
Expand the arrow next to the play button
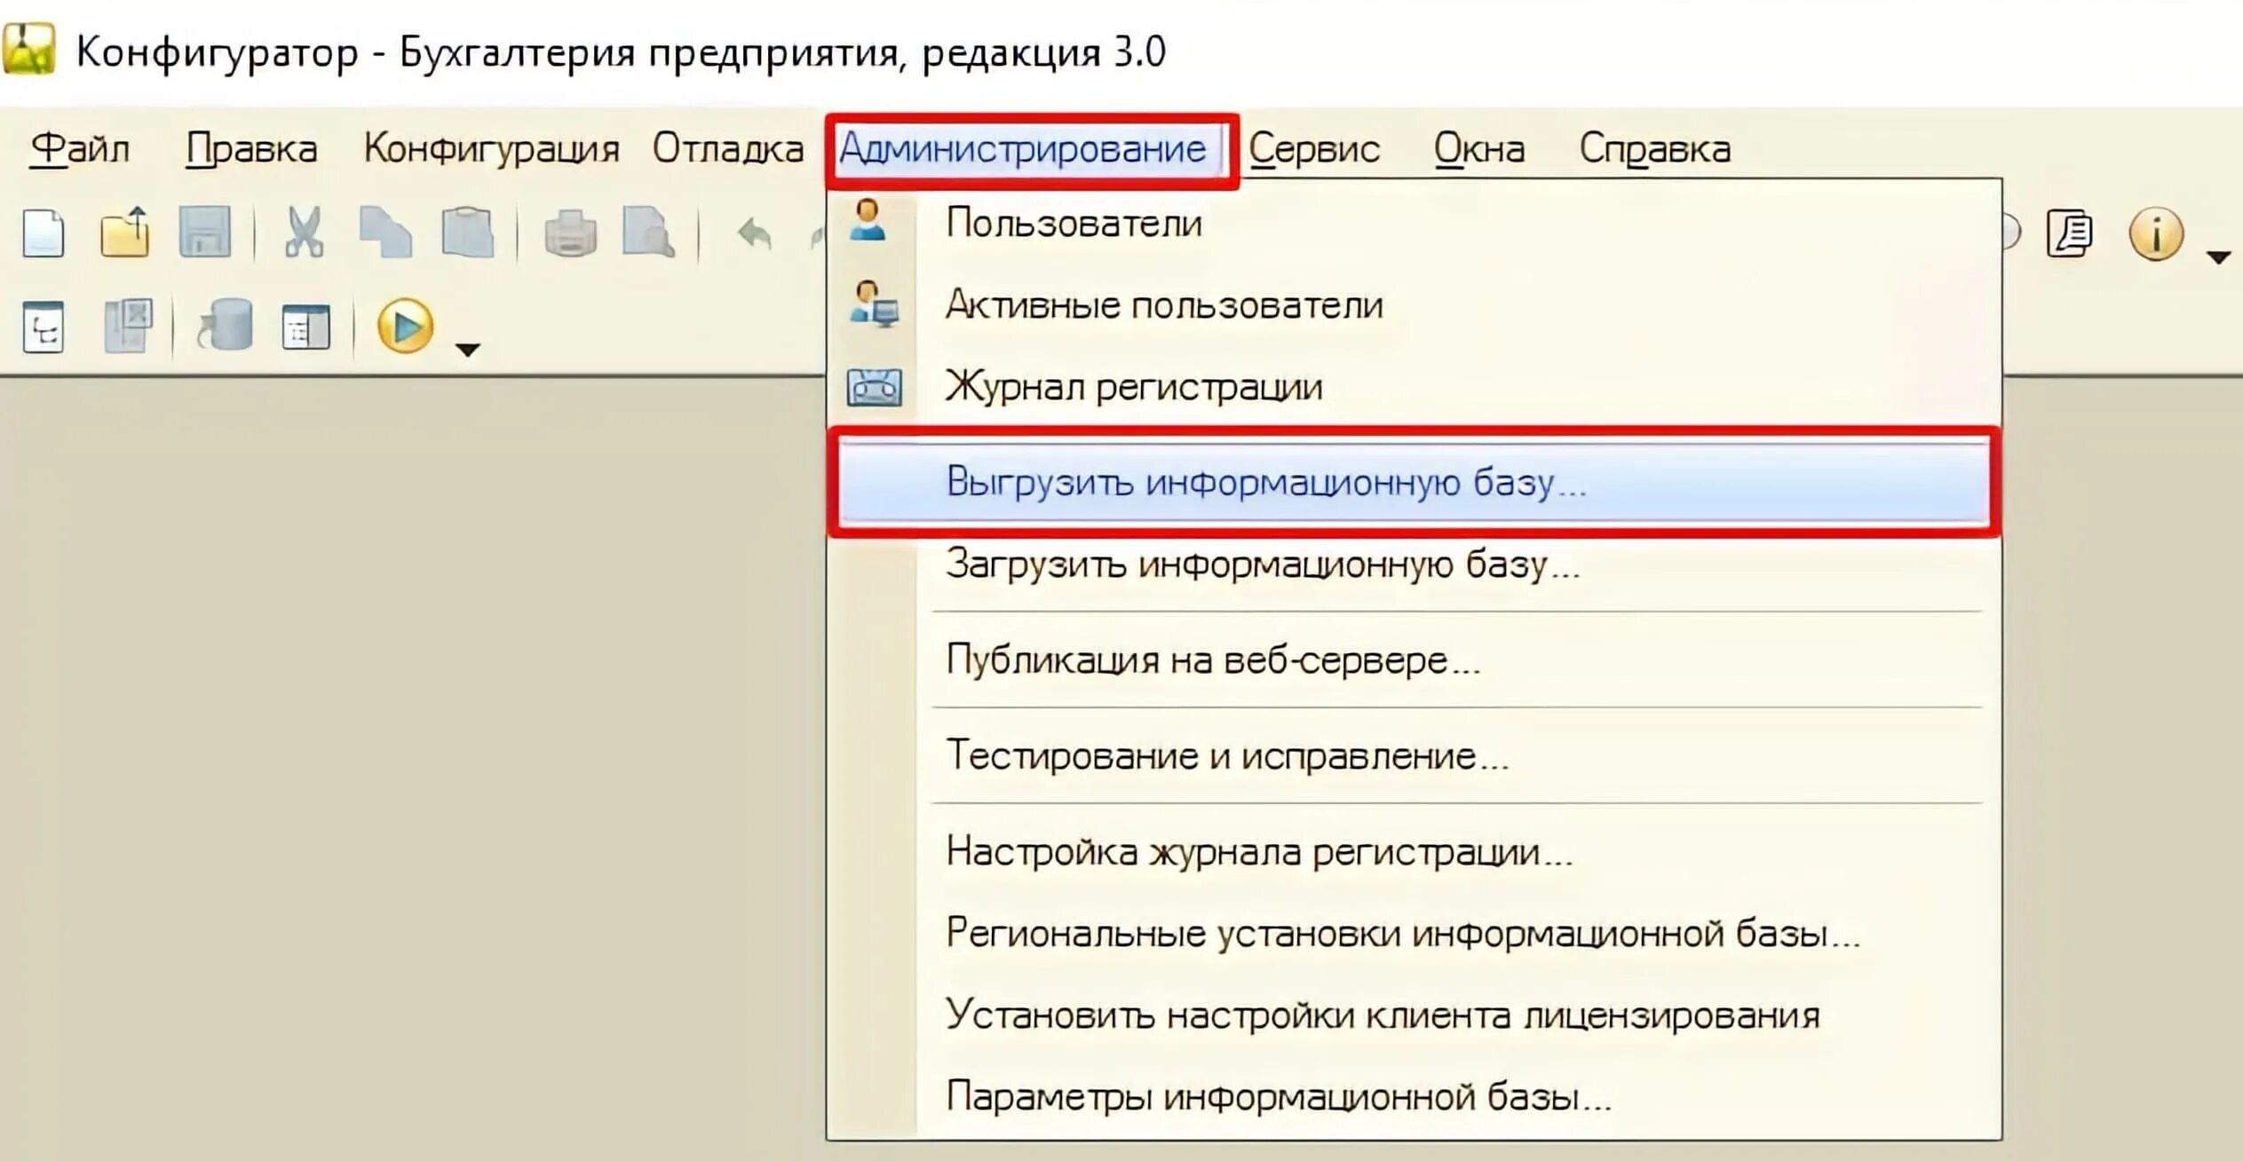click(x=467, y=350)
